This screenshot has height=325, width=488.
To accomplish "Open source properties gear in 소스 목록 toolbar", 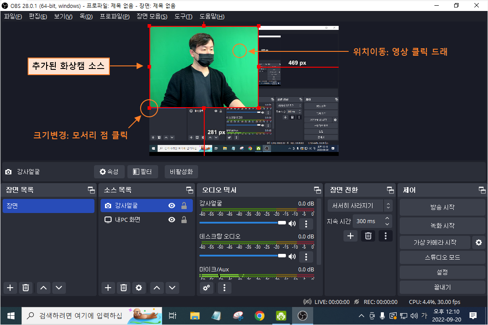I will click(x=139, y=288).
